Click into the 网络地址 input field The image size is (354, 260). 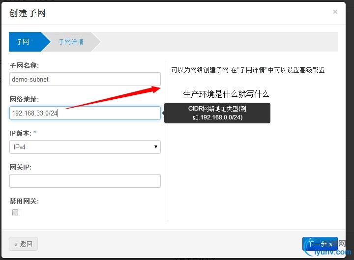[x=85, y=113]
